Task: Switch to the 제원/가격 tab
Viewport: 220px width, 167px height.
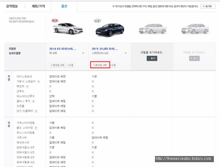Action: (x=38, y=6)
